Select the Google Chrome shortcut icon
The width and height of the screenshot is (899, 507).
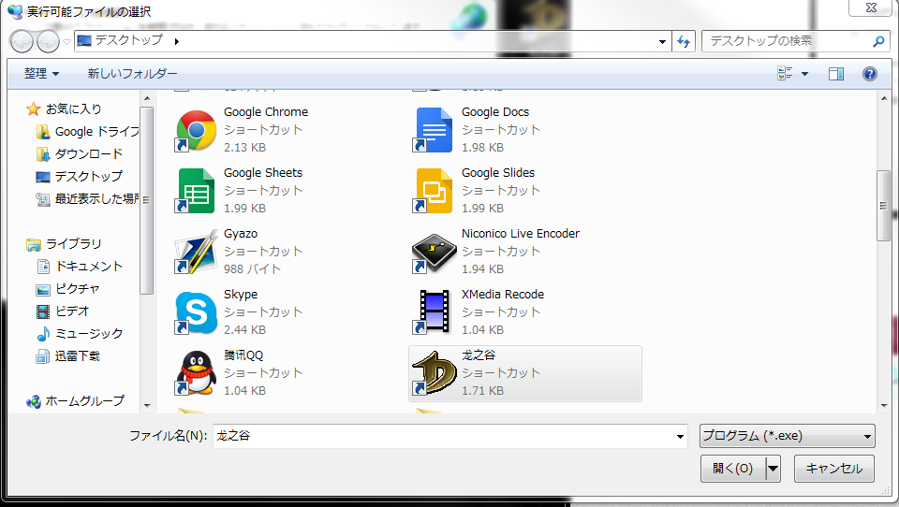coord(196,130)
